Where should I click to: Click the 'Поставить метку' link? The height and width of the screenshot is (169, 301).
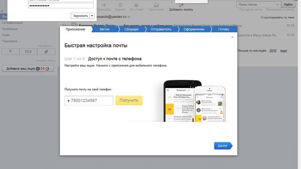[x=251, y=9]
